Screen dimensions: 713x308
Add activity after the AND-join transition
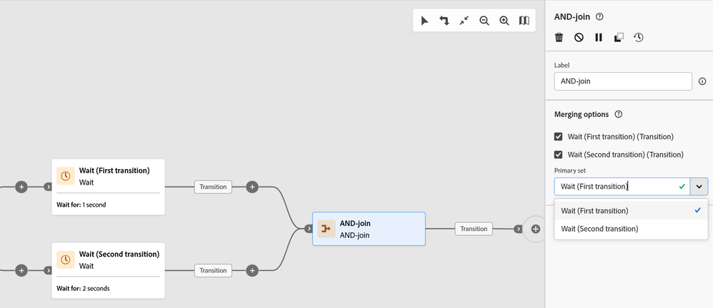click(x=535, y=229)
